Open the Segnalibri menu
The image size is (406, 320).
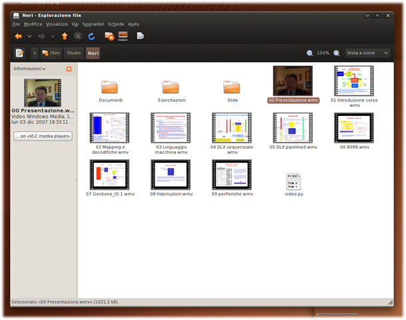[93, 24]
